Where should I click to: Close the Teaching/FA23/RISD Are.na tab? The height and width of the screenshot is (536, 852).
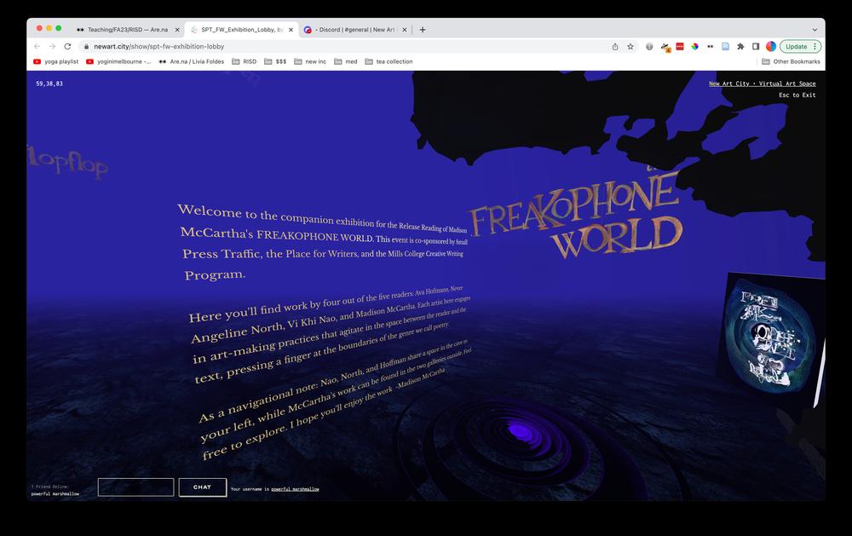[177, 30]
